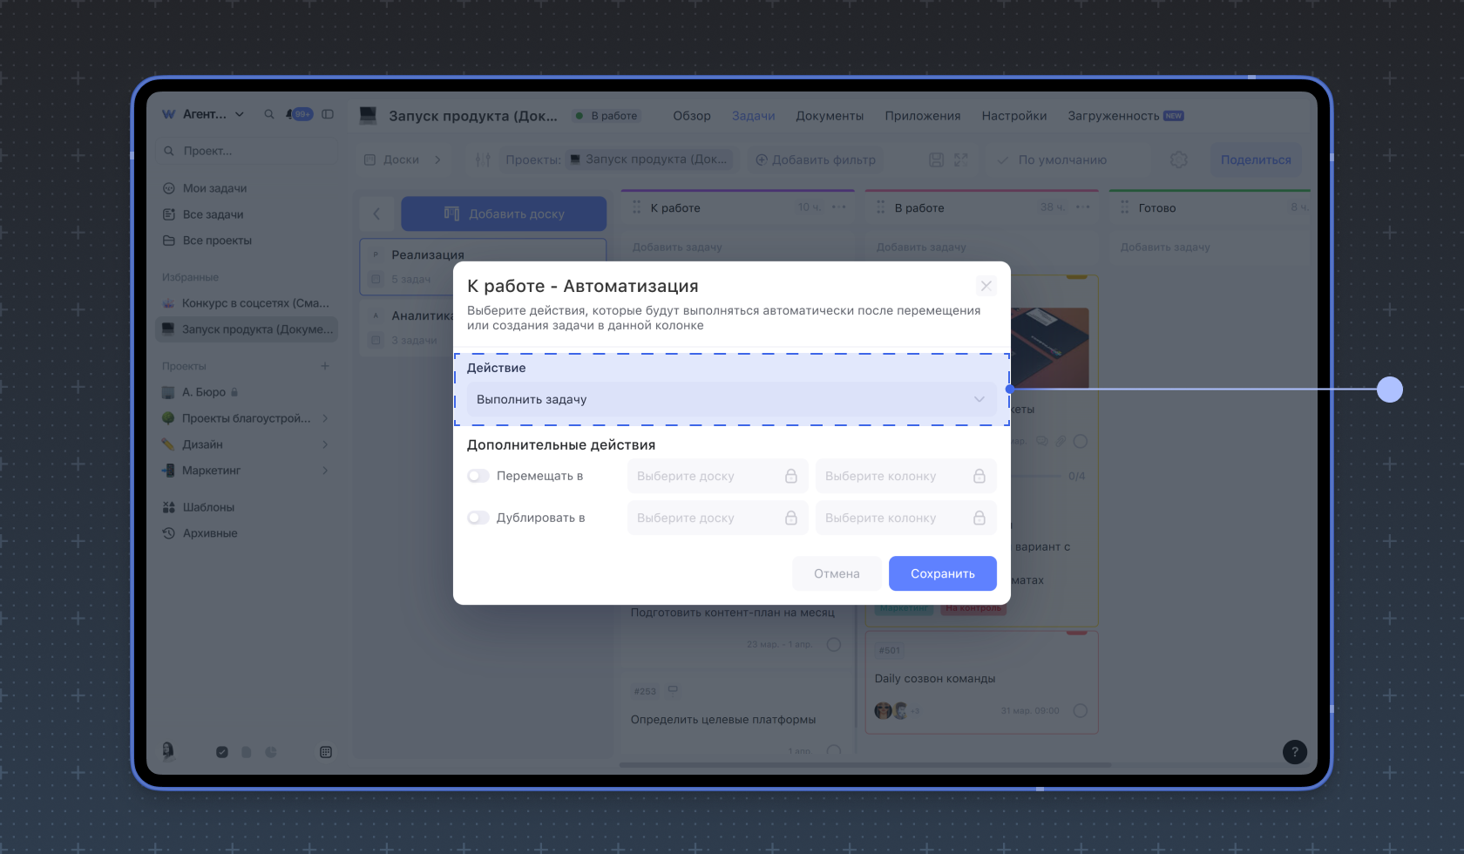Mark Daily созвон команды task as complete
The height and width of the screenshot is (854, 1464).
point(1081,710)
